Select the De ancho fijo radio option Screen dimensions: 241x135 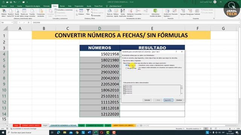tap(127, 68)
